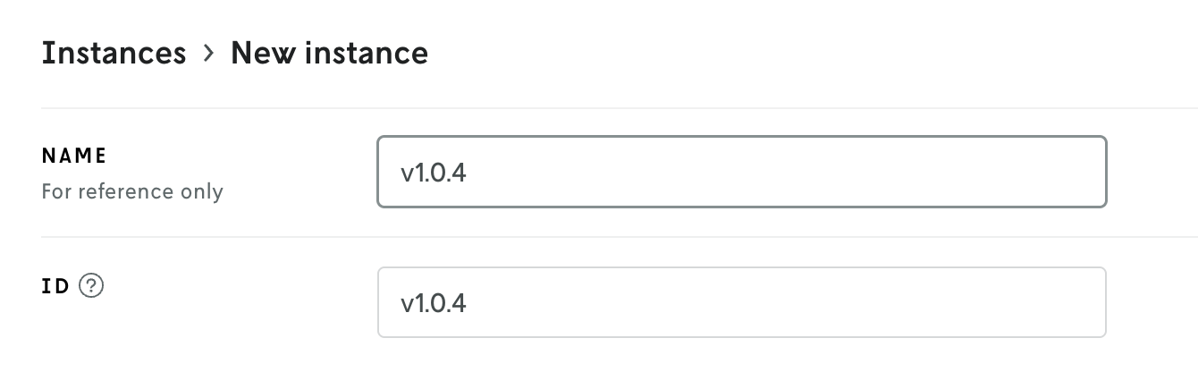Click empty space inside the ID field
Viewport: 1198px width, 372px height.
coord(805,302)
